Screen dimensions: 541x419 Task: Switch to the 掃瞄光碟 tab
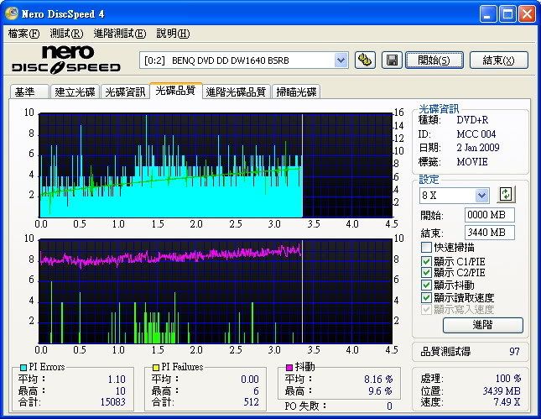click(297, 92)
